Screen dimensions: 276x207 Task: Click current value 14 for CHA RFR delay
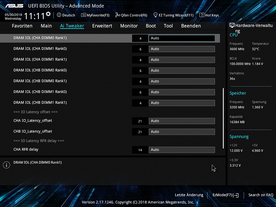click(x=140, y=150)
